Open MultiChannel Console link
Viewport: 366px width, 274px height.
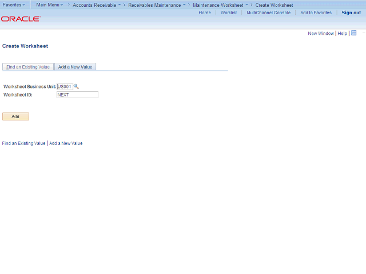[269, 13]
